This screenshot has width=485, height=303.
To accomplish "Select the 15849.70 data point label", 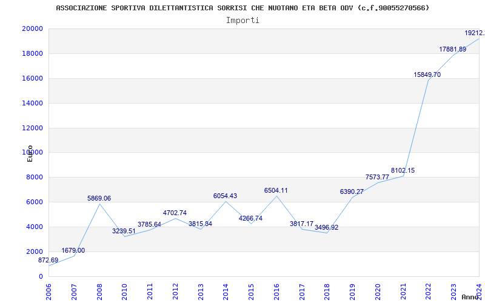I will pyautogui.click(x=427, y=75).
